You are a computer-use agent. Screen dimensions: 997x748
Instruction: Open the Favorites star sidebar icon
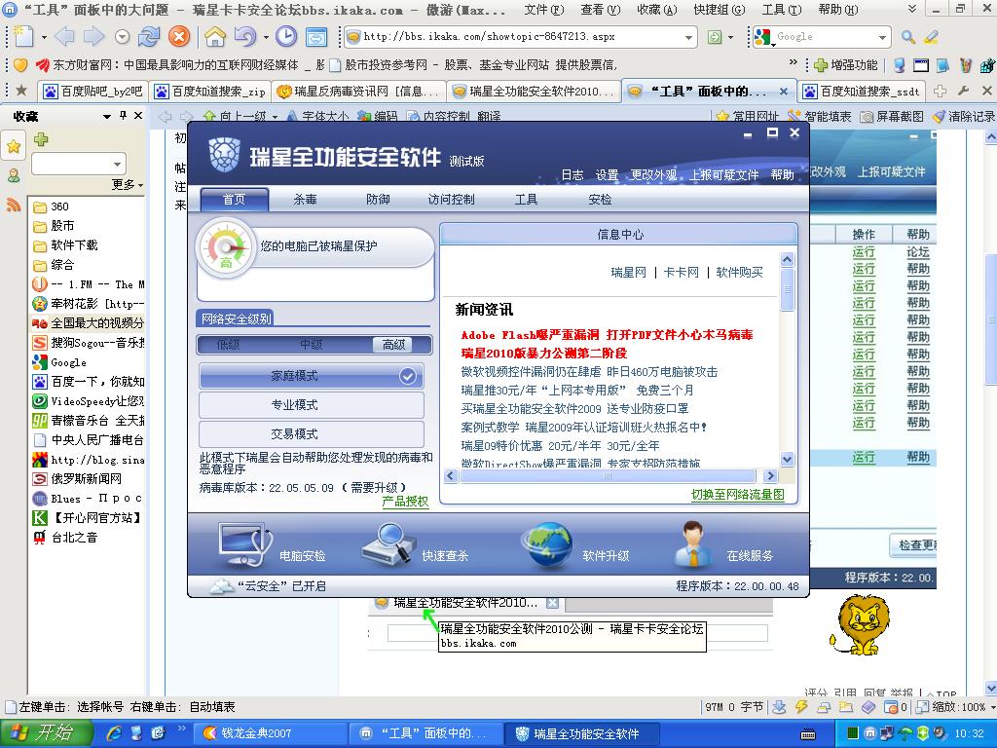14,147
